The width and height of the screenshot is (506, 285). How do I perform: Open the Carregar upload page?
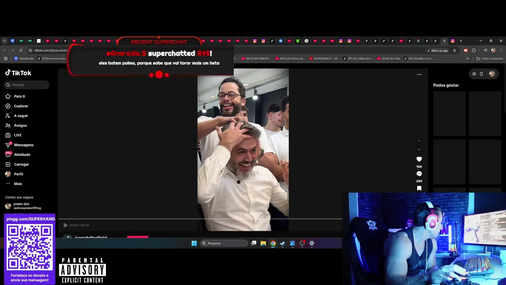(x=17, y=164)
